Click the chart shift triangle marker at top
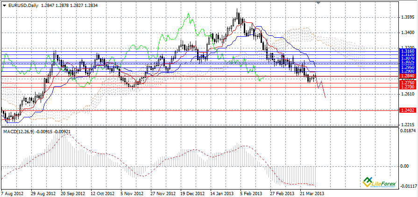The width and height of the screenshot is (418, 197). click(x=319, y=3)
